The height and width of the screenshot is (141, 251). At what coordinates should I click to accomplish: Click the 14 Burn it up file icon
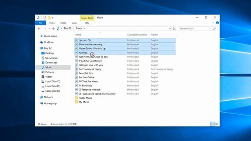(76, 86)
